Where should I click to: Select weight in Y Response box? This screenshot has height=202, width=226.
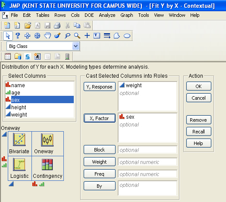pos(131,85)
